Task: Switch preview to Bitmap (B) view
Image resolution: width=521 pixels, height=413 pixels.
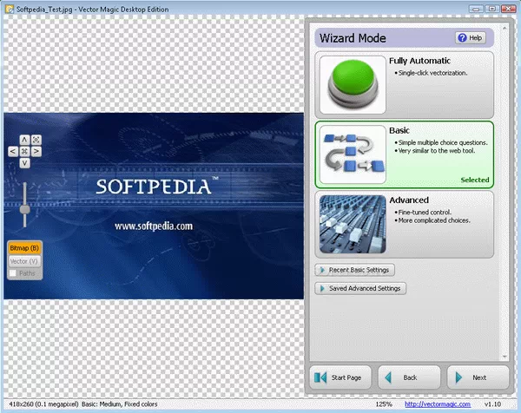Action: point(24,248)
